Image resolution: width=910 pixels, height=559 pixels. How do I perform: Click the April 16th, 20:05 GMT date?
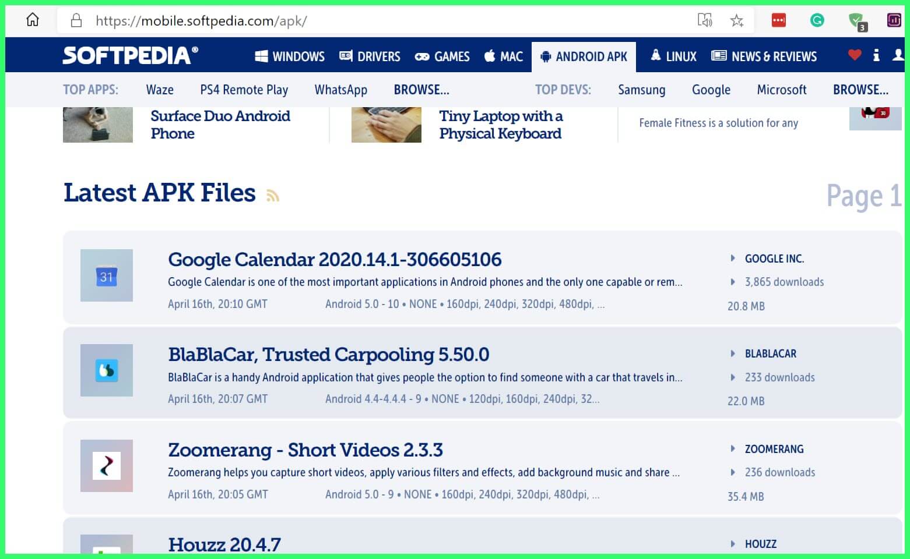pyautogui.click(x=218, y=494)
